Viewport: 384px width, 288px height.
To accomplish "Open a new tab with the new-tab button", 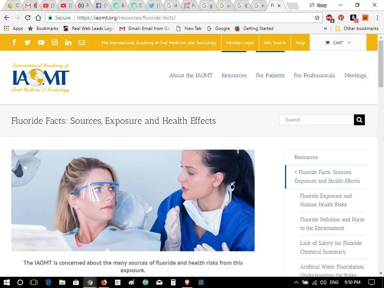I will [292, 6].
